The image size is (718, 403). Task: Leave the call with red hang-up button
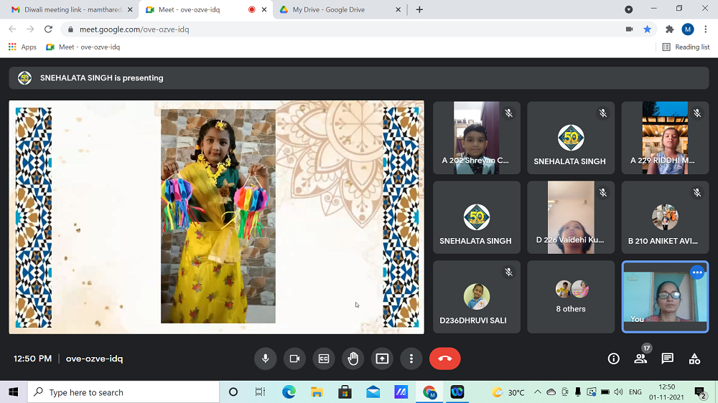coord(444,359)
